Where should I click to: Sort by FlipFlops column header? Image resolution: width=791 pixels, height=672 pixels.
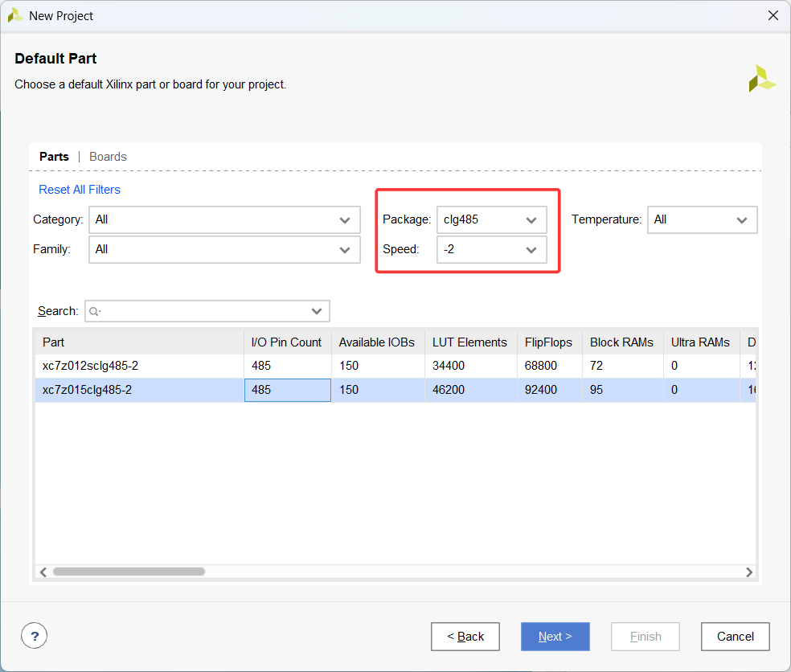point(549,342)
